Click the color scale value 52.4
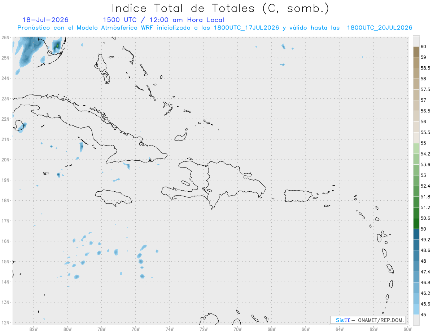This screenshot has width=433, height=334. pyautogui.click(x=425, y=186)
